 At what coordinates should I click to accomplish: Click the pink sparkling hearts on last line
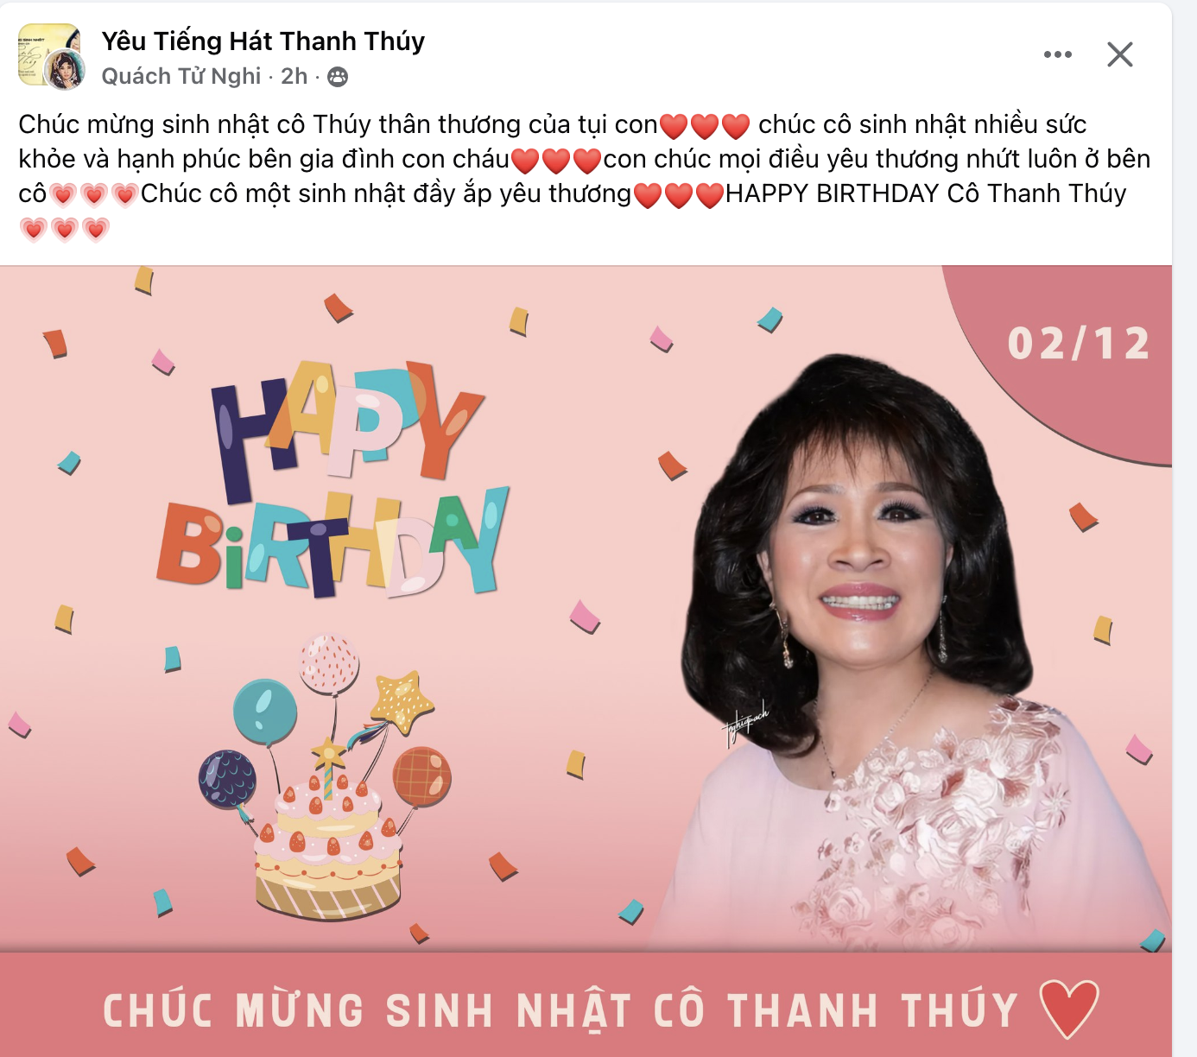[x=65, y=229]
